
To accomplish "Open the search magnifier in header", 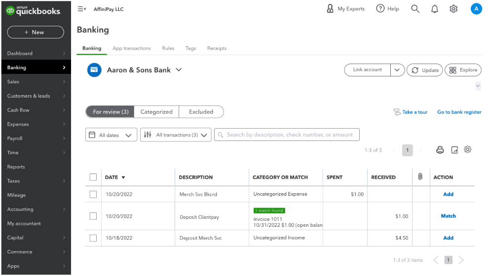I will coord(415,9).
